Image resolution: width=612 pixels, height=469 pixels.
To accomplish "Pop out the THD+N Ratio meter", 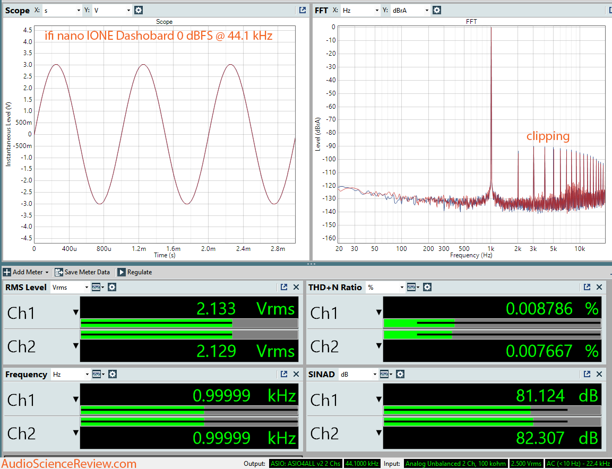I will (x=587, y=287).
